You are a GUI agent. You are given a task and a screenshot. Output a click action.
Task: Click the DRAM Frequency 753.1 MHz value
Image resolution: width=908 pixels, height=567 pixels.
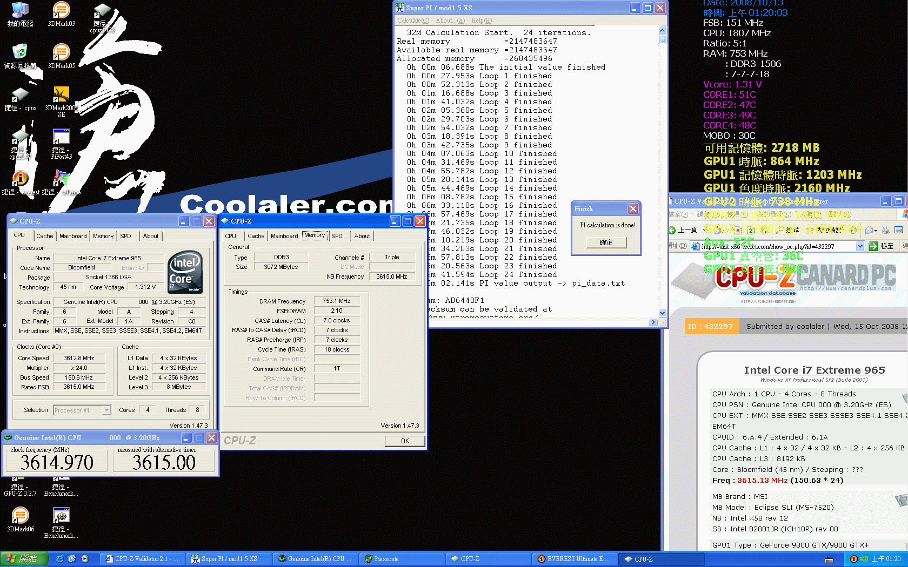coord(337,301)
